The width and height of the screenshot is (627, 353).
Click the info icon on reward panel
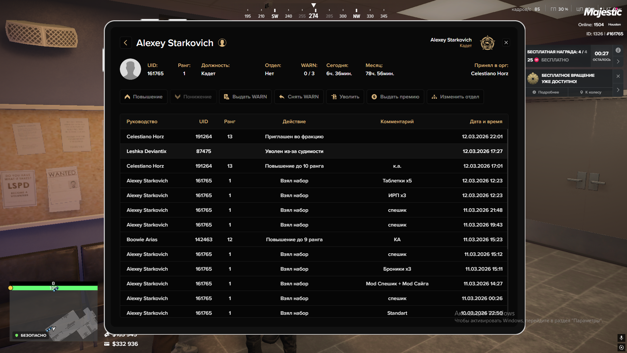pos(618,50)
